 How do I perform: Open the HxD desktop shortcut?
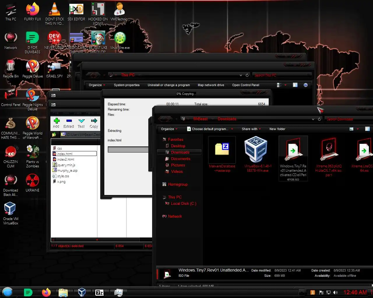point(76,12)
